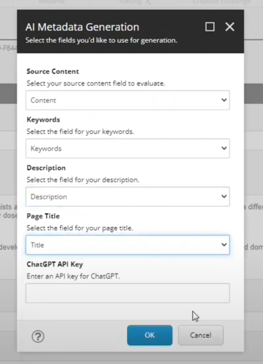Viewport: 263px width, 364px height.
Task: Click the bold 'Page Title' heading label
Action: coord(43,216)
